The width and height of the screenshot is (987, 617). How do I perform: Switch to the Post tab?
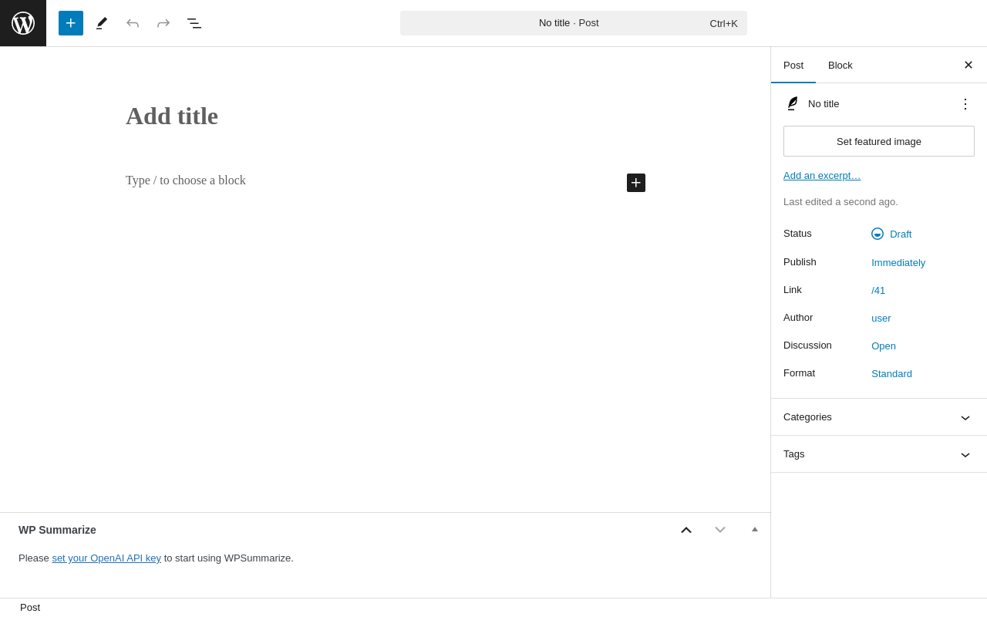793,65
